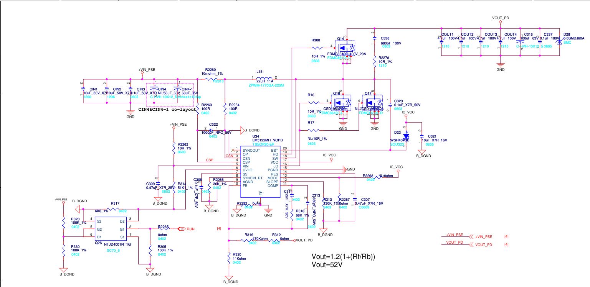The image size is (590, 287).
Task: Click the '10mohm_1%' value text
Action: [x=212, y=73]
